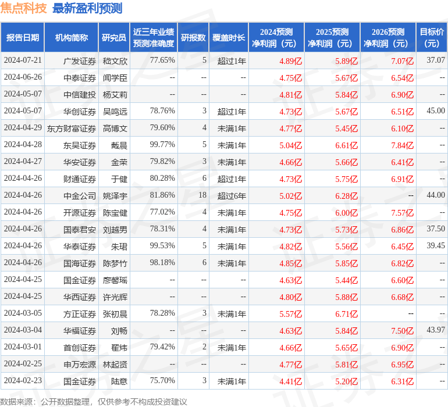Click 7.84亿 in 东吴证券 row
Screen dimensions: 448x407
coord(402,145)
